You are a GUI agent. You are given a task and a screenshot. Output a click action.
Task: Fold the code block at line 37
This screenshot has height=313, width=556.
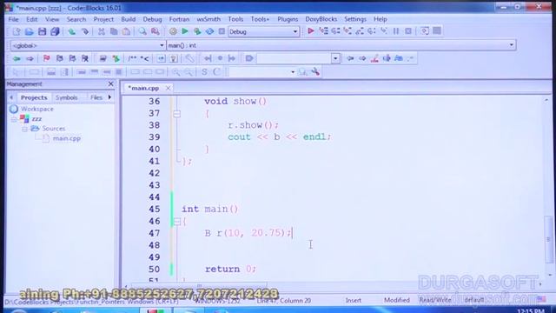(x=177, y=114)
